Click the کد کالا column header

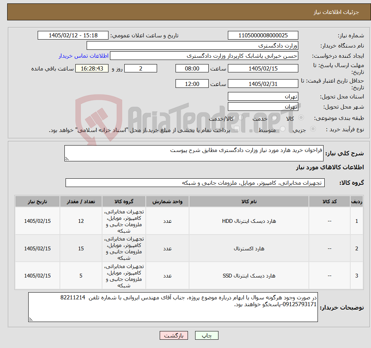point(329,201)
